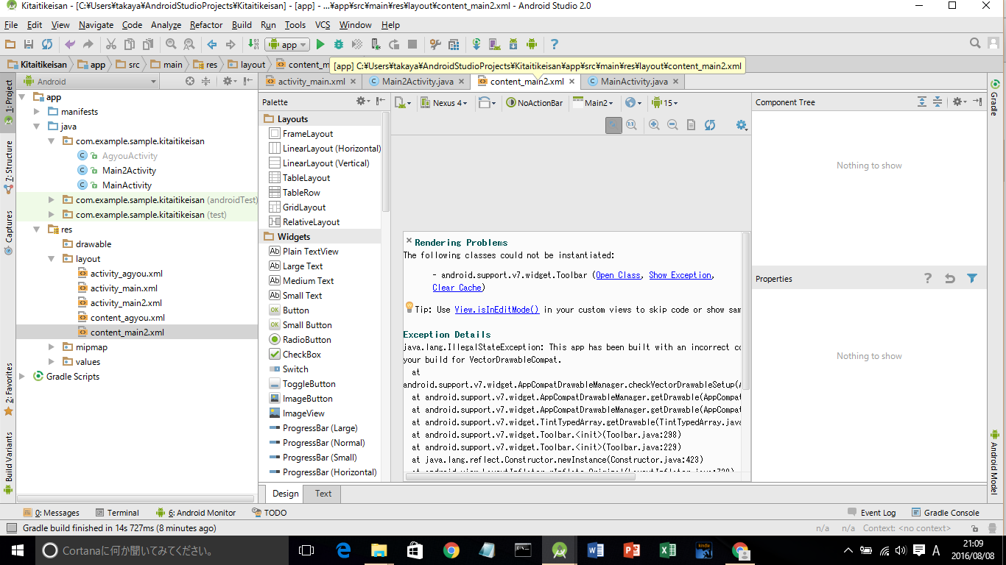Run the app with green play button
1006x565 pixels.
(320, 45)
